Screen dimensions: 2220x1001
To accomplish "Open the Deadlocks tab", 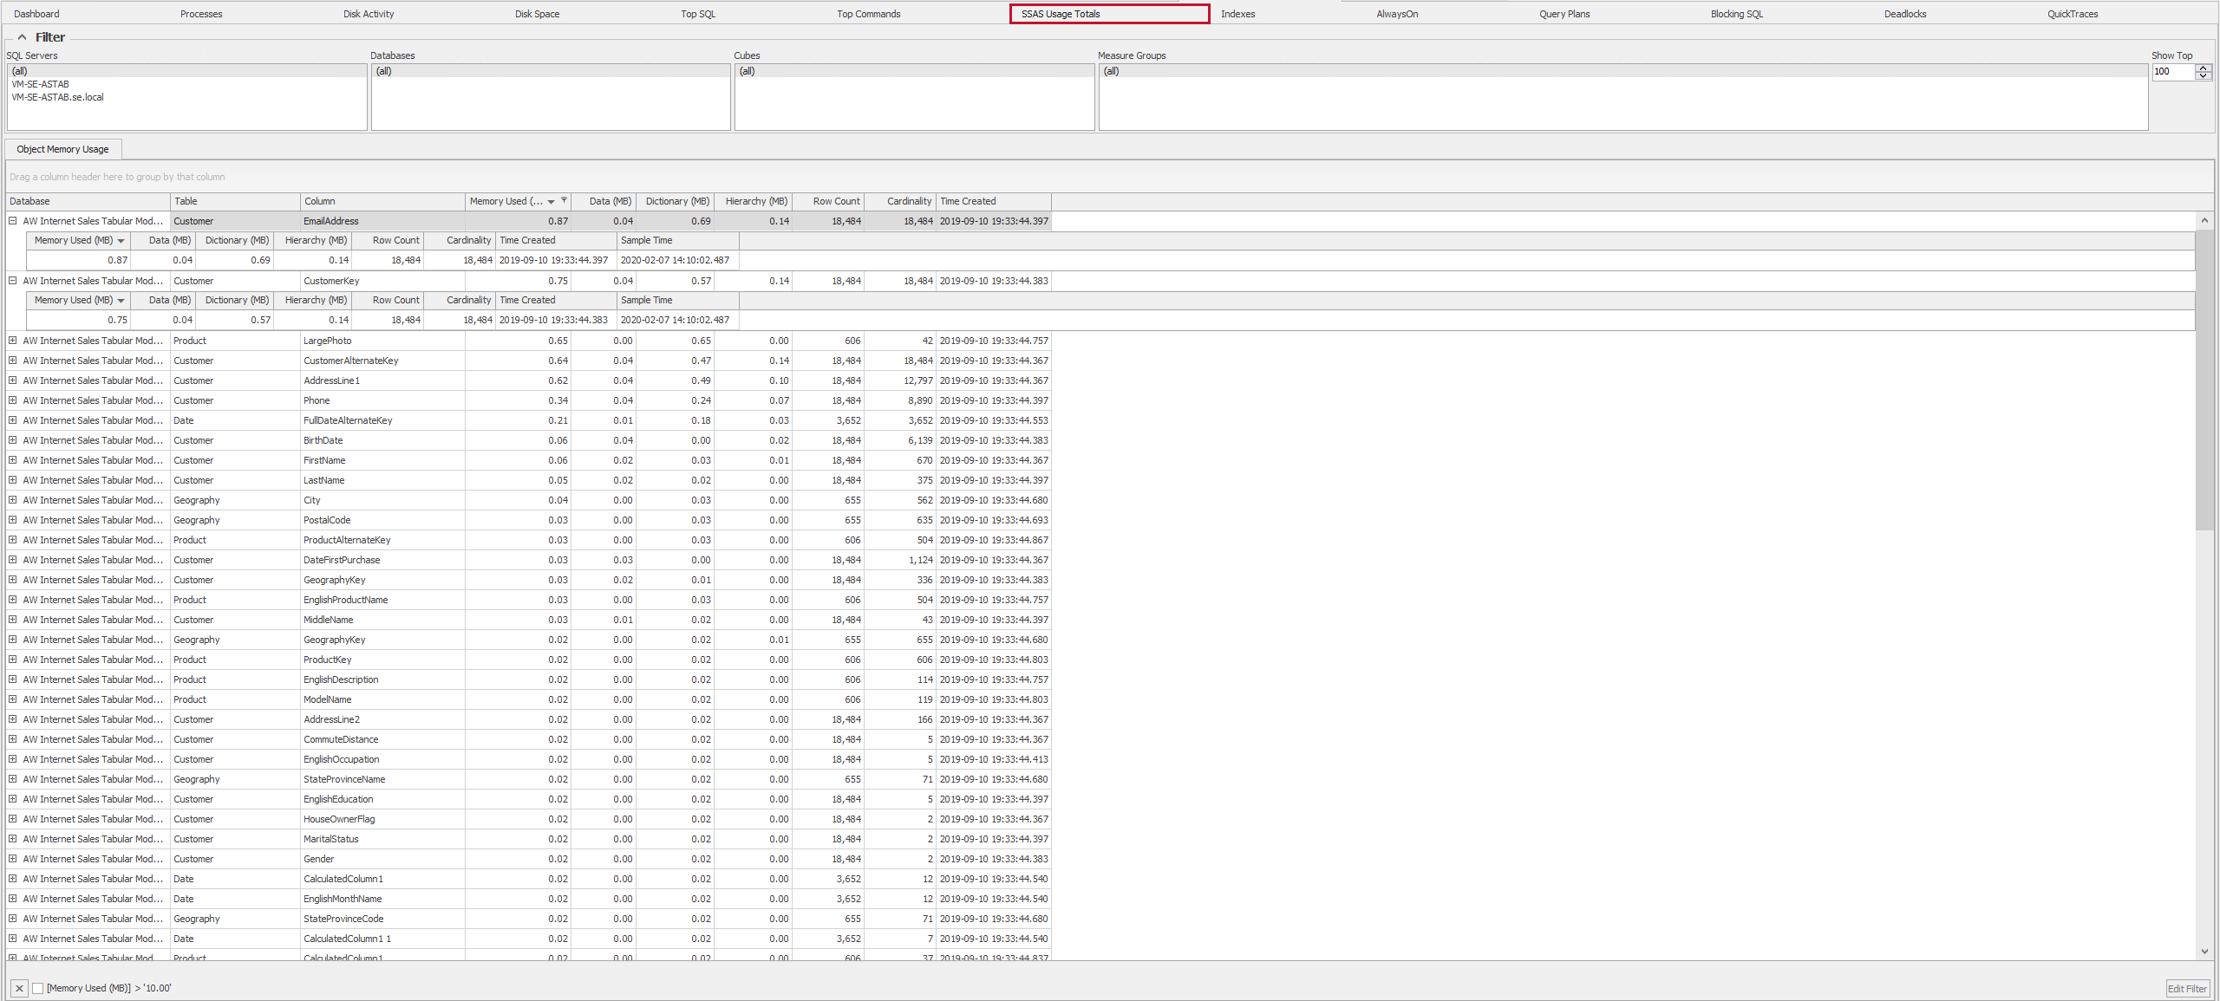I will tap(1904, 13).
